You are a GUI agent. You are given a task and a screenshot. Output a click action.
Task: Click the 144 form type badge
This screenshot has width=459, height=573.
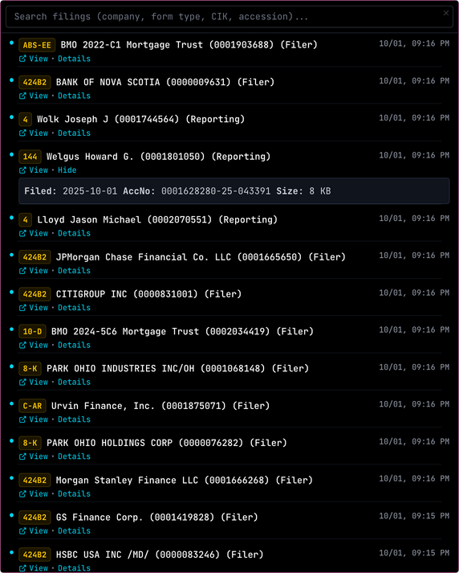tap(30, 157)
